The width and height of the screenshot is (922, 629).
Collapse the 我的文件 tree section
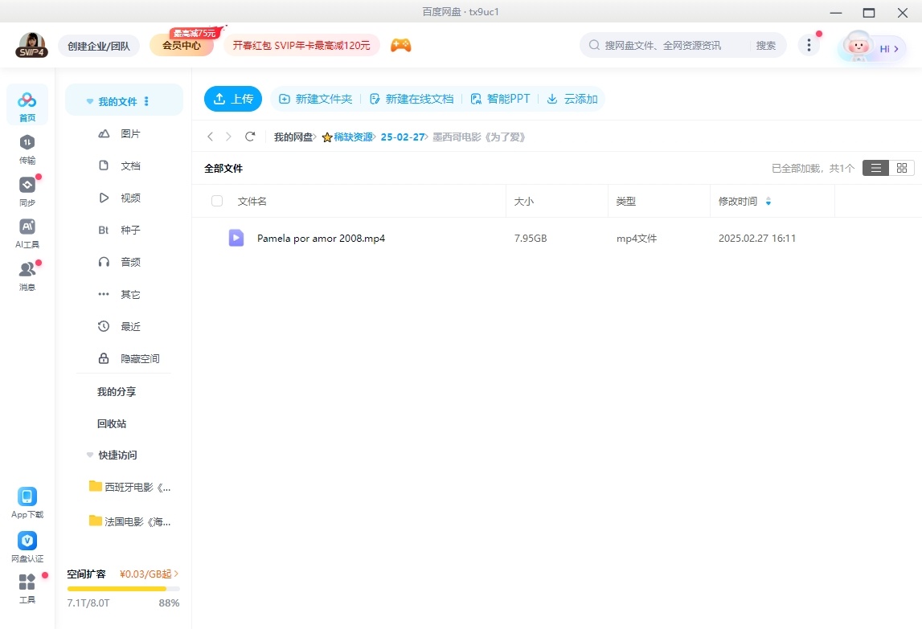(x=90, y=102)
